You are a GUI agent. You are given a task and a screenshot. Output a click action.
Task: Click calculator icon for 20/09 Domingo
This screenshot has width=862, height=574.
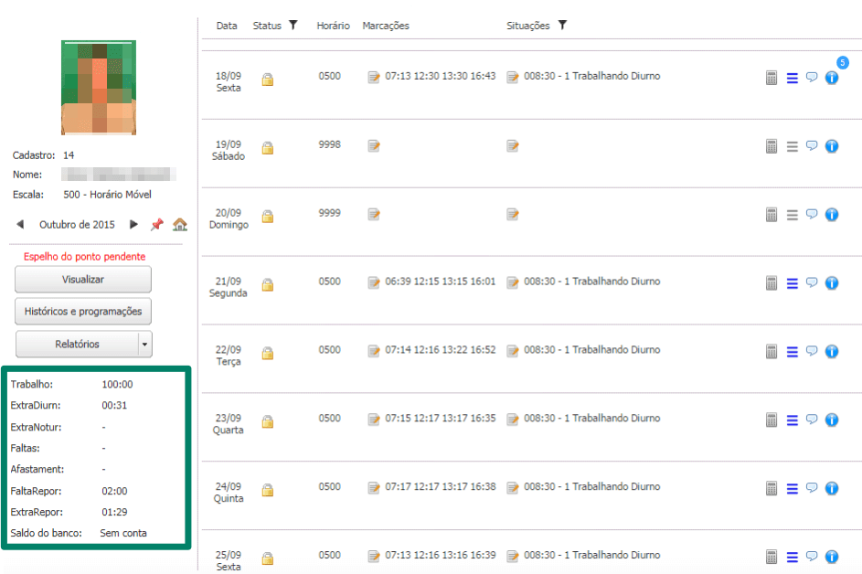coord(772,215)
